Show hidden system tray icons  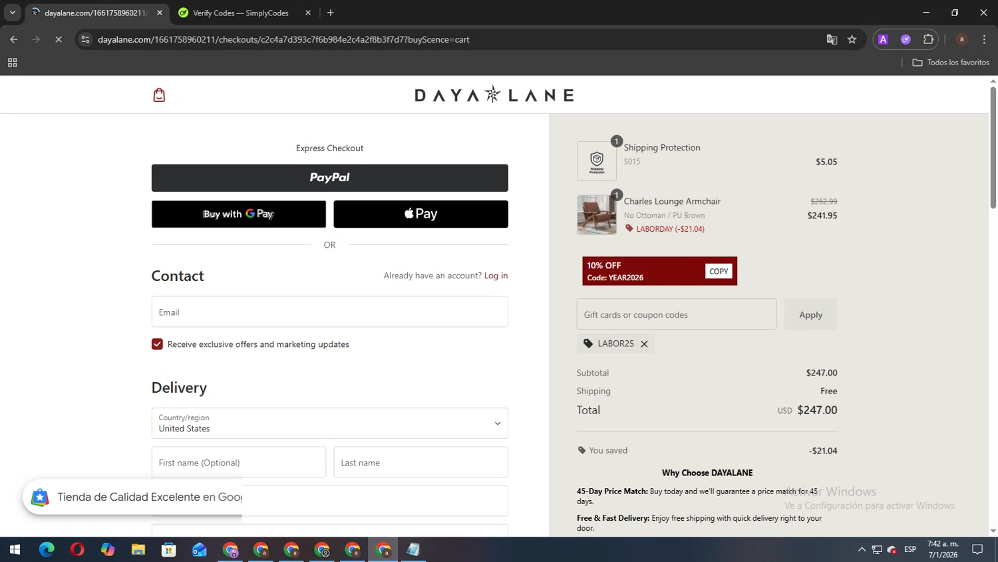pyautogui.click(x=862, y=550)
